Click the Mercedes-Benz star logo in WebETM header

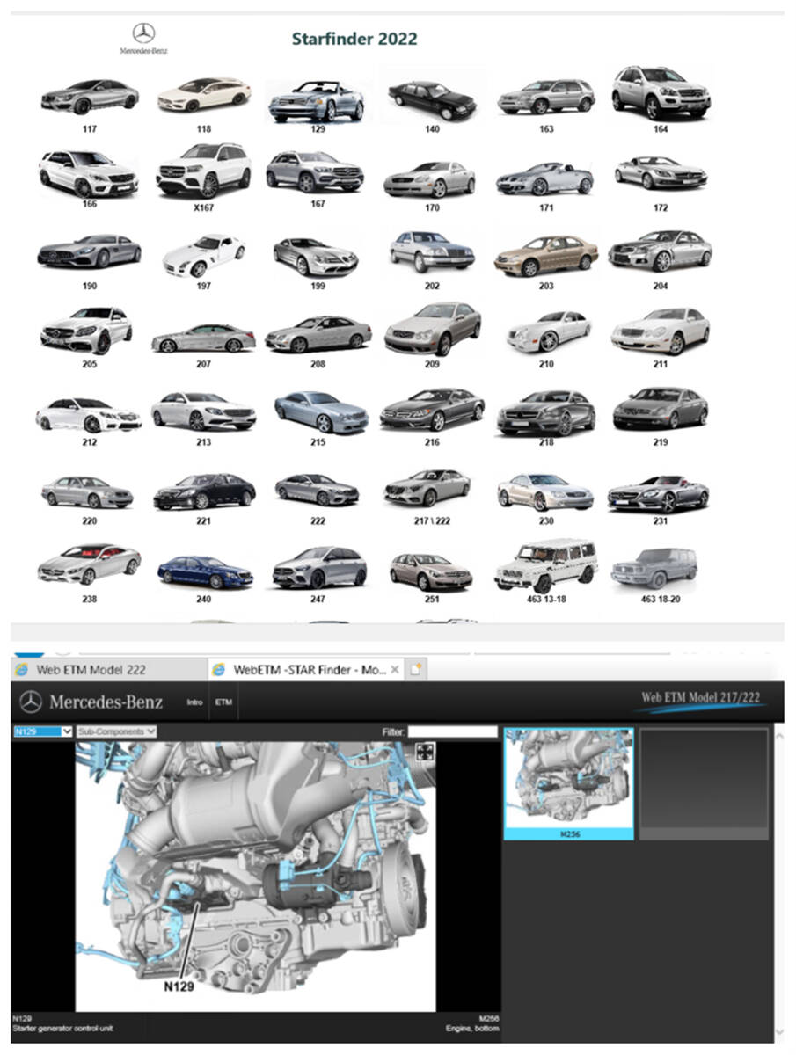(31, 702)
